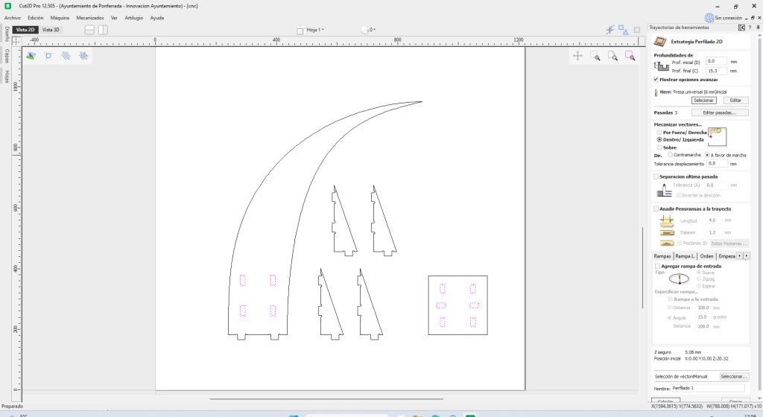
Task: Click the blue geometry snap icon
Action: point(624,30)
